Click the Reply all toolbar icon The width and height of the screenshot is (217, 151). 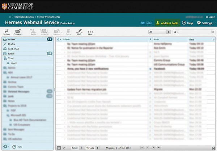[44, 32]
